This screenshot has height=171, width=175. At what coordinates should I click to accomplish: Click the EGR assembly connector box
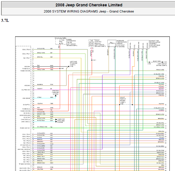(x=139, y=44)
